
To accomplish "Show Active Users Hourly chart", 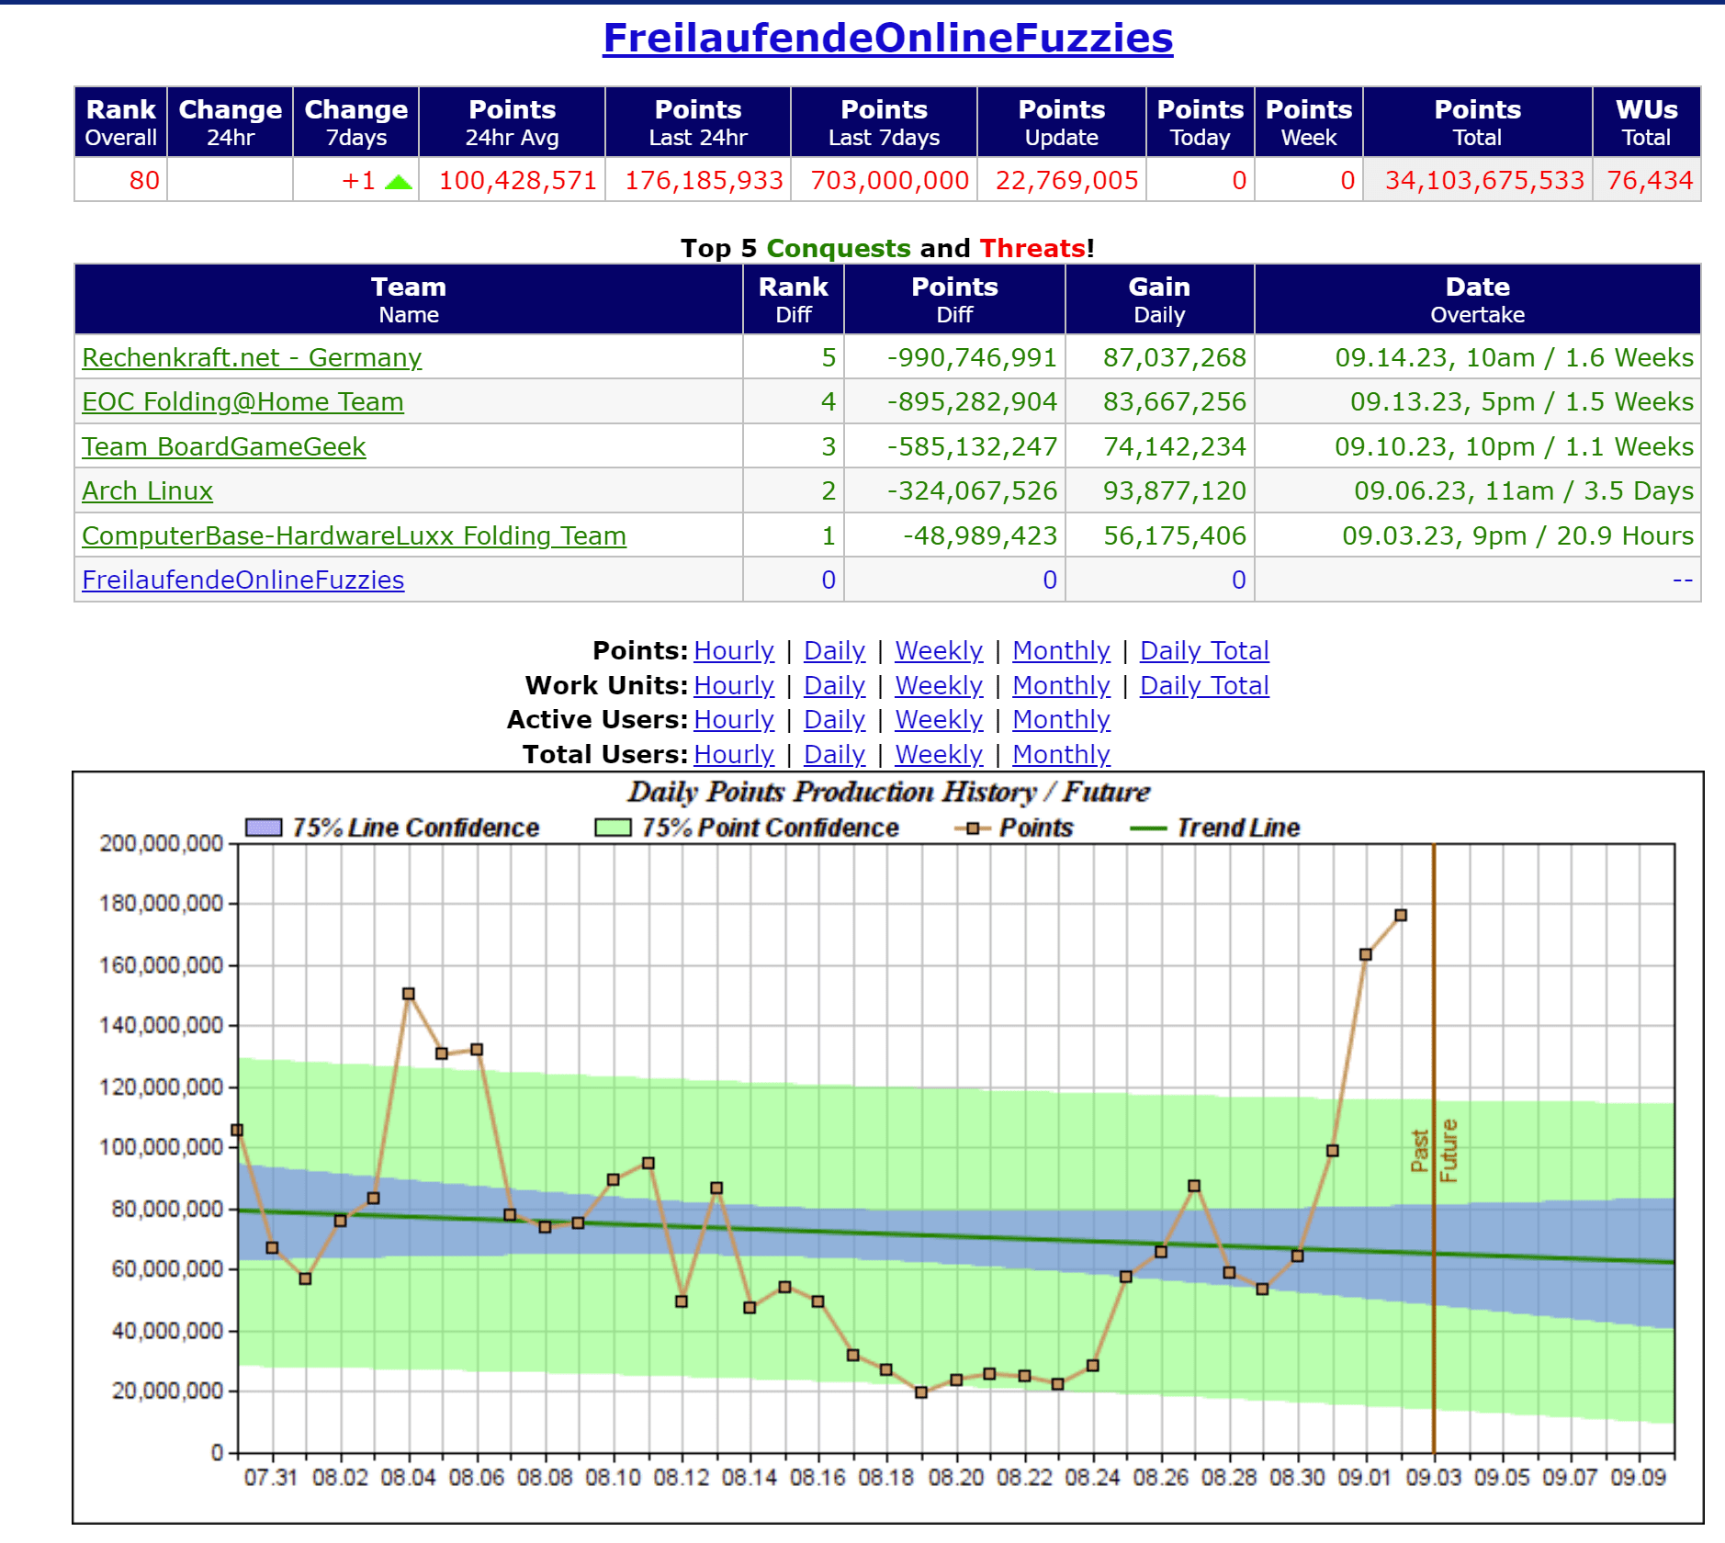I will (x=734, y=719).
